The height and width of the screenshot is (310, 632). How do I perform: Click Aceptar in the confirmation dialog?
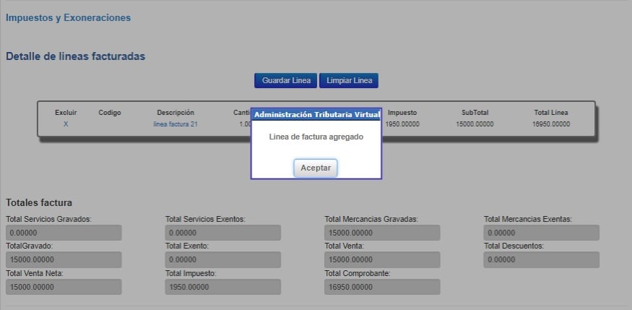[315, 168]
